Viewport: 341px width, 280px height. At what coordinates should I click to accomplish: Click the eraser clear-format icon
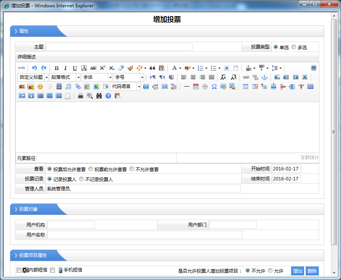click(121, 68)
